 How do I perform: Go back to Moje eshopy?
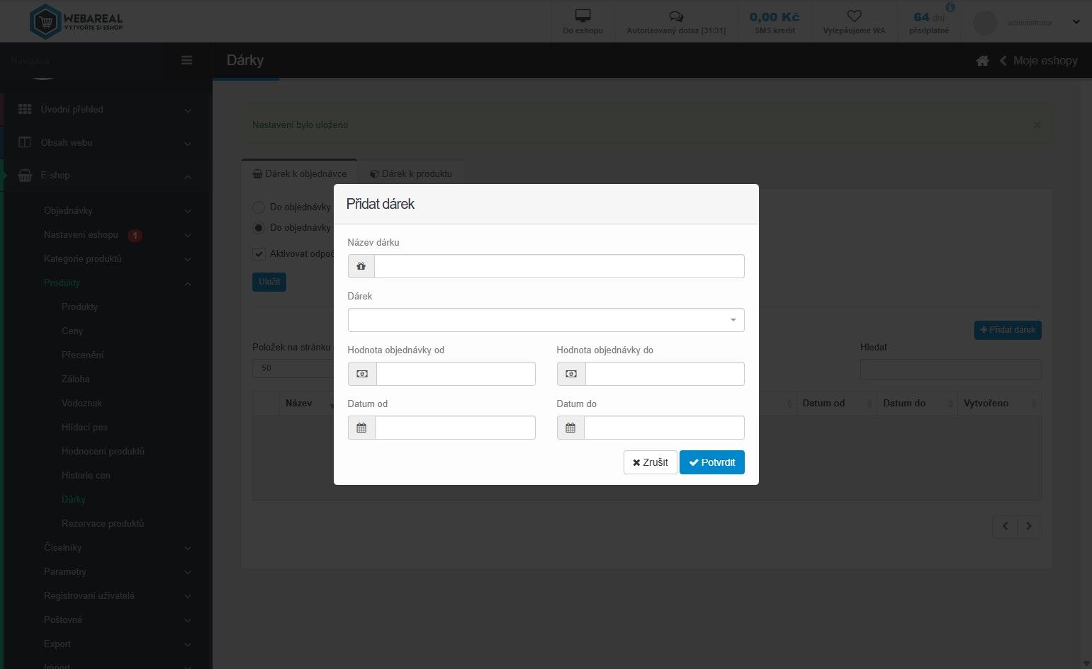point(1039,61)
